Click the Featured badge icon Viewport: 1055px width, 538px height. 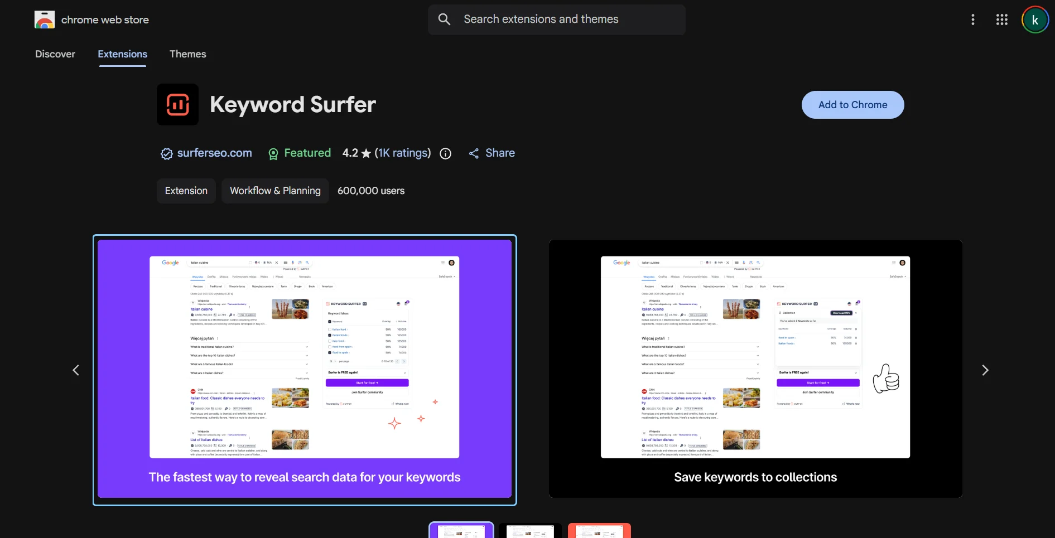(273, 154)
